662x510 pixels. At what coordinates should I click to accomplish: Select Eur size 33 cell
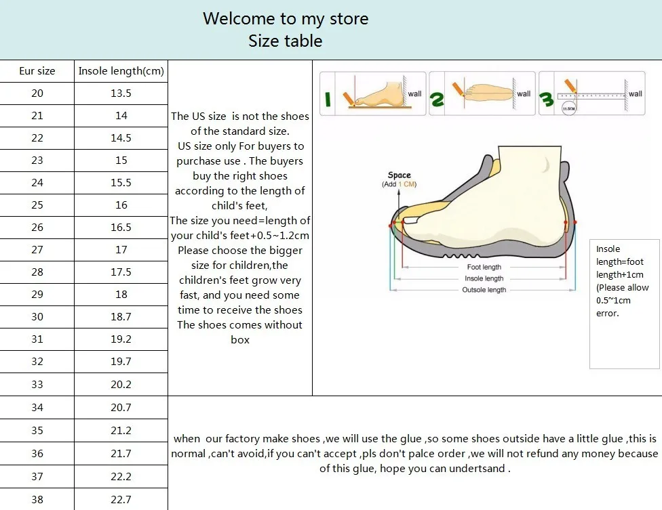(x=37, y=385)
